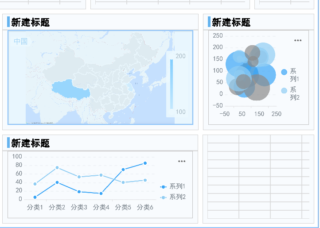The width and height of the screenshot is (320, 228).
Task: Select the highlighted Tibet region on map
Action: pyautogui.click(x=71, y=89)
